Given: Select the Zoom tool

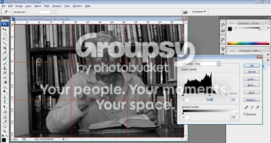Looking at the screenshot, I should coord(5,131).
